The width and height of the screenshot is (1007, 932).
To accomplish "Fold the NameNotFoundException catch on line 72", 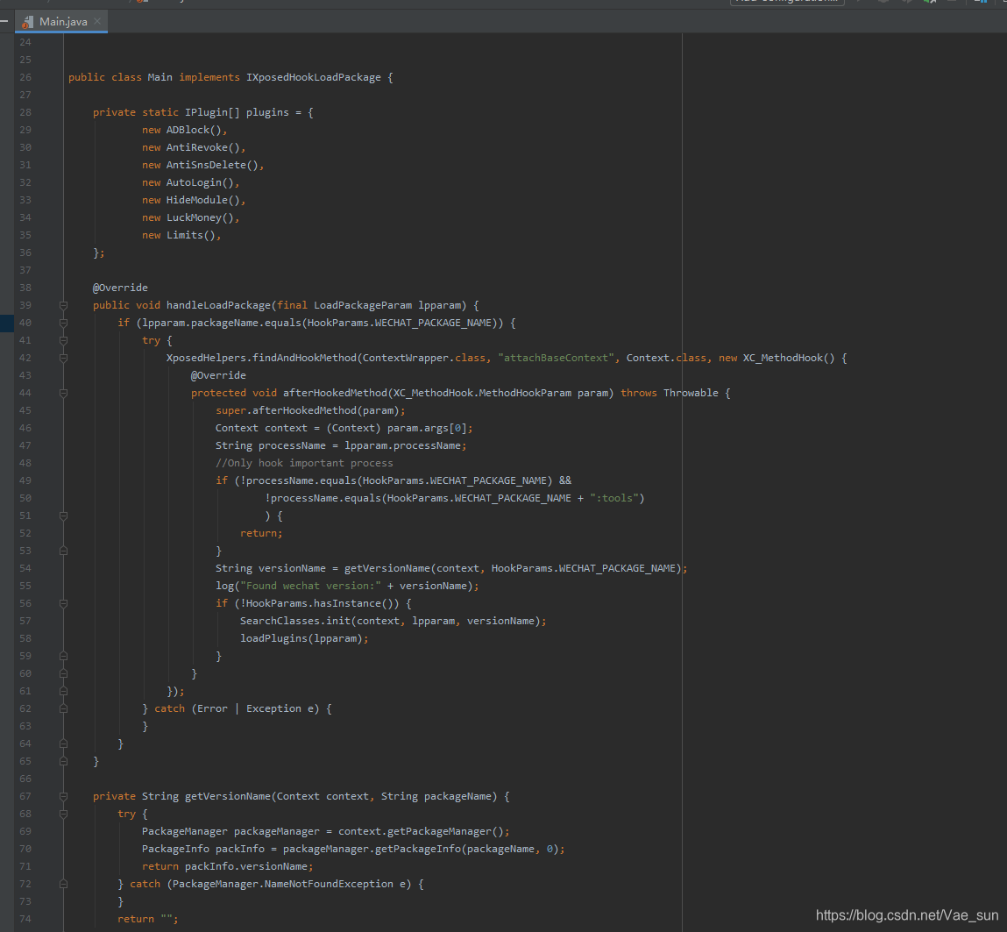I will tap(64, 884).
